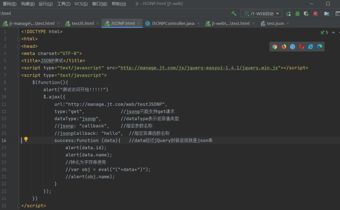
Task: Close the JSONP.html tab
Action: pos(139,23)
